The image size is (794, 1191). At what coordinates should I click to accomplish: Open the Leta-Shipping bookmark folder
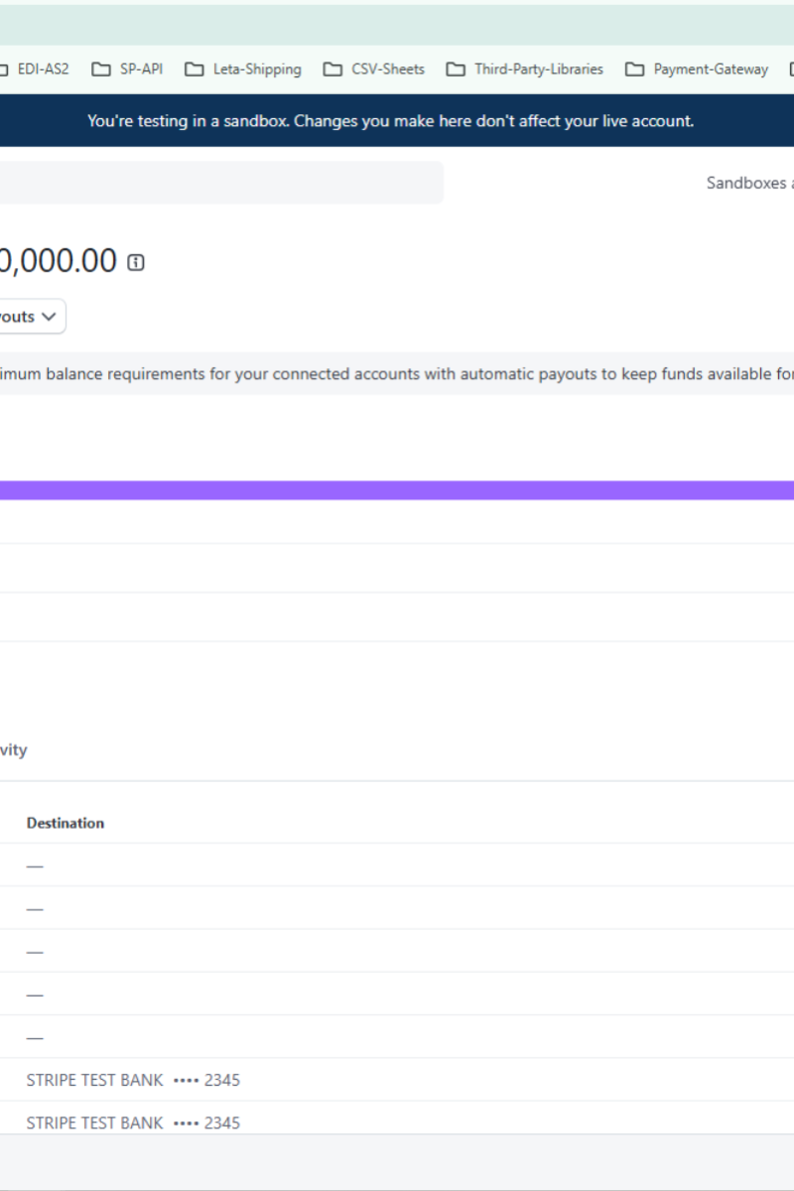click(244, 69)
